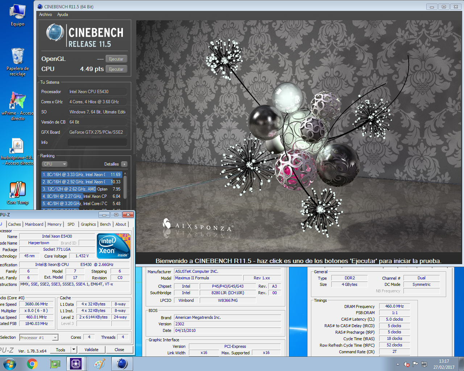Open Paint from the taskbar

click(99, 364)
